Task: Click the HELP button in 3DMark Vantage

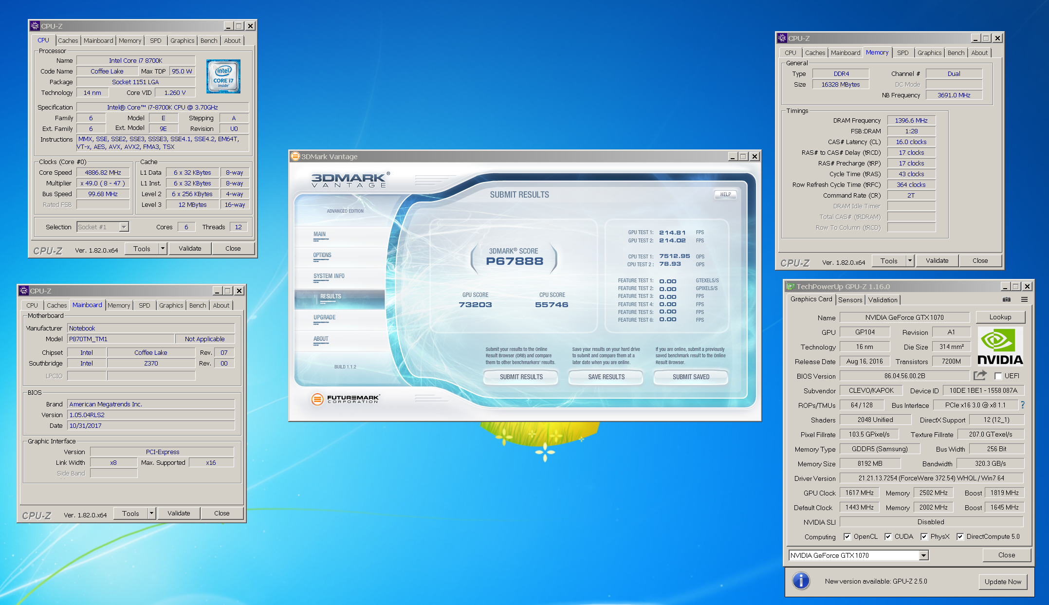Action: coord(725,194)
